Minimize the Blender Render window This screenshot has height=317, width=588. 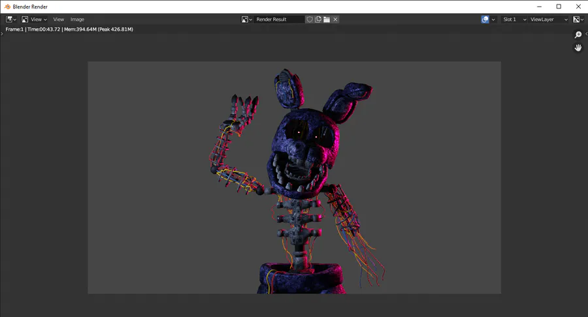tap(539, 7)
